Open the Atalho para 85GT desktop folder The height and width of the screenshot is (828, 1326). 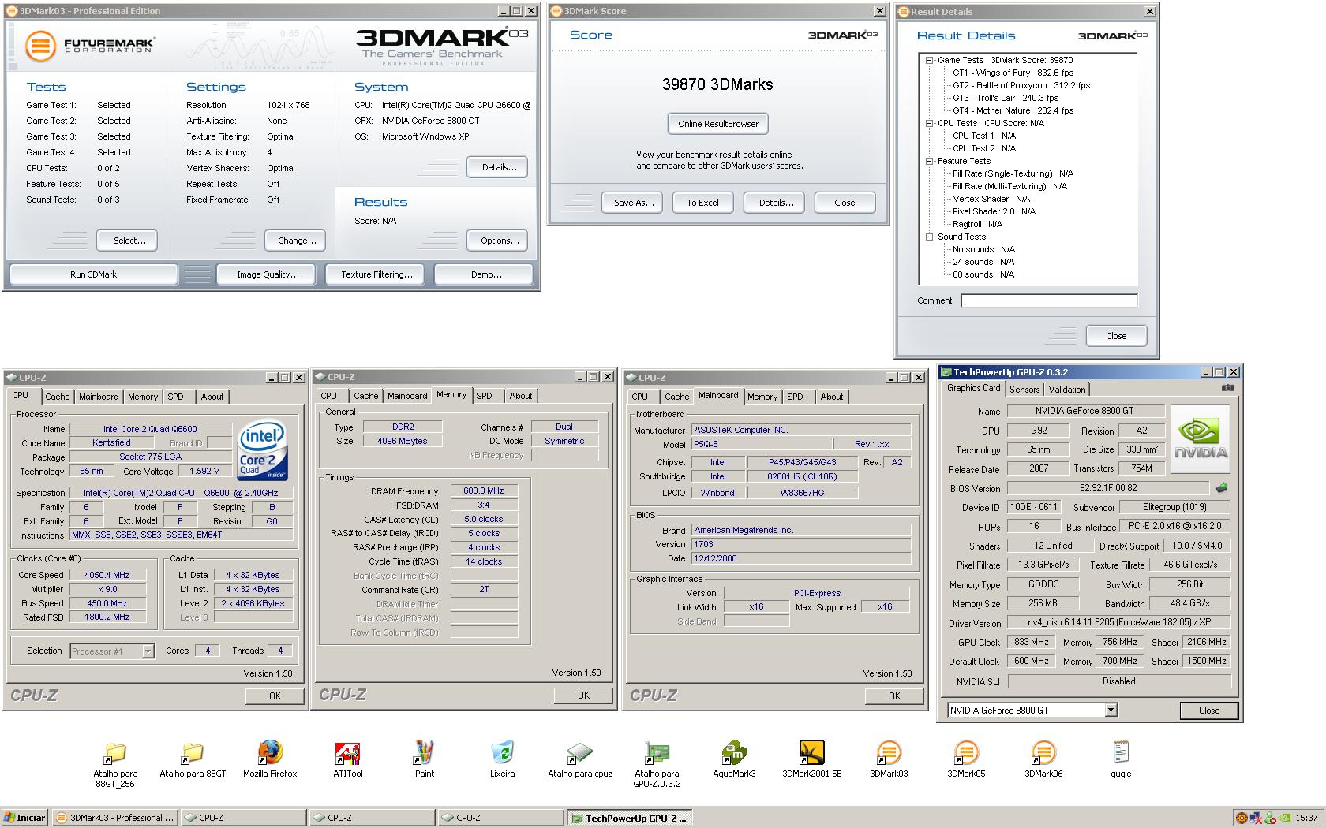(193, 754)
